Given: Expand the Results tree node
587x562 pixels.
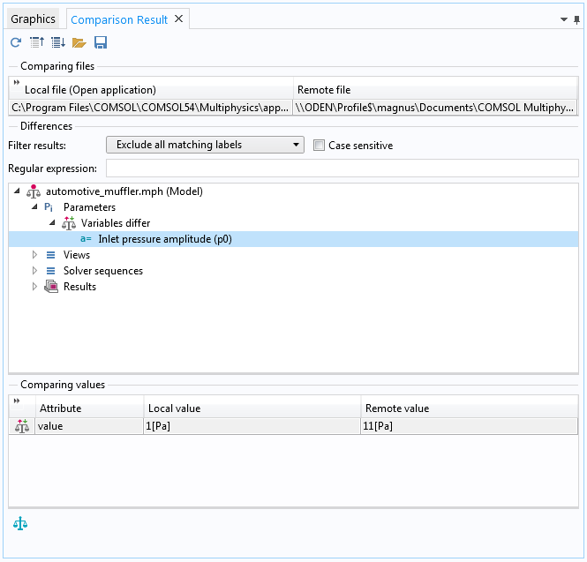Looking at the screenshot, I should [34, 287].
